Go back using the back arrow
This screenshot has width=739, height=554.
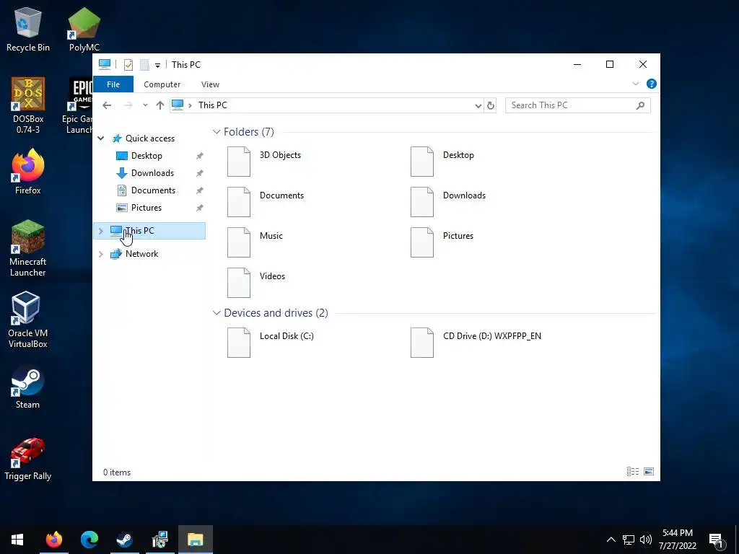pyautogui.click(x=107, y=105)
